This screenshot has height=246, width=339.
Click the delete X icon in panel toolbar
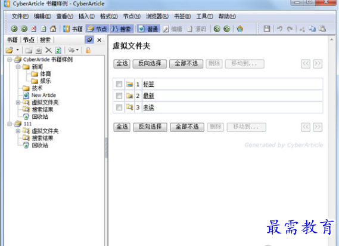click(49, 50)
